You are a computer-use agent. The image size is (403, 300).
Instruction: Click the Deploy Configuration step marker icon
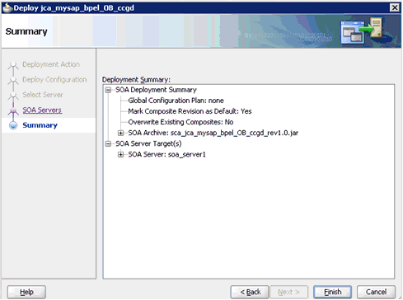pyautogui.click(x=13, y=81)
